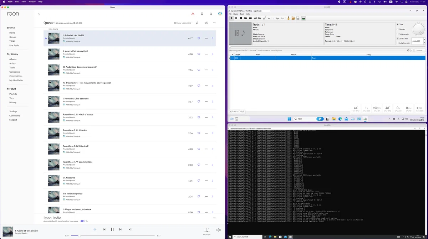This screenshot has height=239, width=428.
Task: Open Roon search magnifier
Action: (211, 14)
